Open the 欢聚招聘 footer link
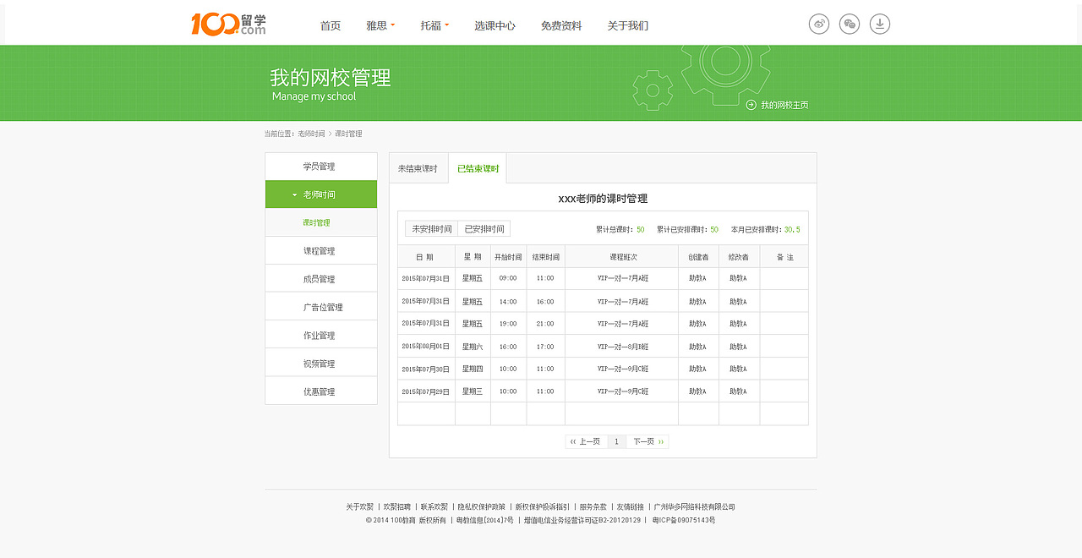The image size is (1082, 558). click(396, 507)
